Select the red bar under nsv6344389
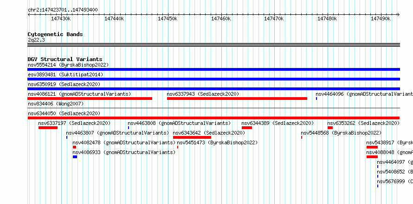The height and width of the screenshot is (204, 413). [247, 128]
